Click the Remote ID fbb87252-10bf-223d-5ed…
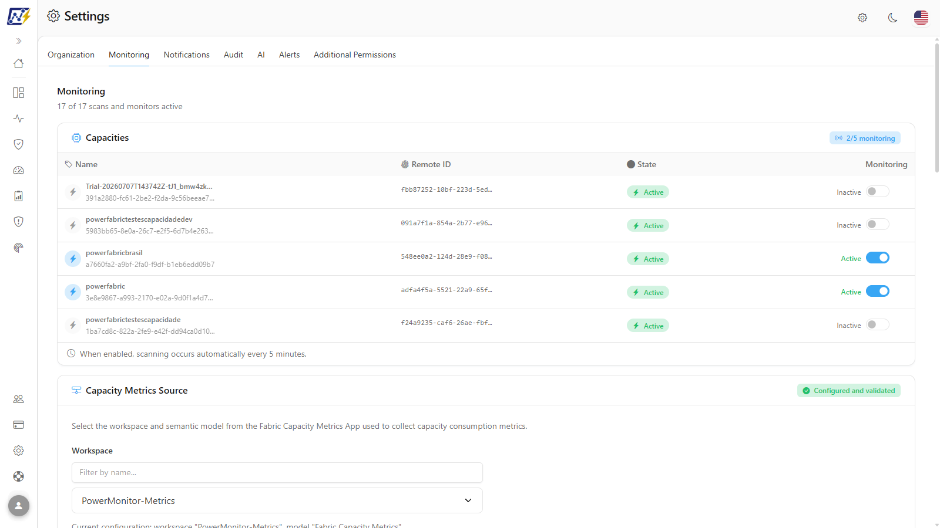The height and width of the screenshot is (528, 940). [x=446, y=189]
